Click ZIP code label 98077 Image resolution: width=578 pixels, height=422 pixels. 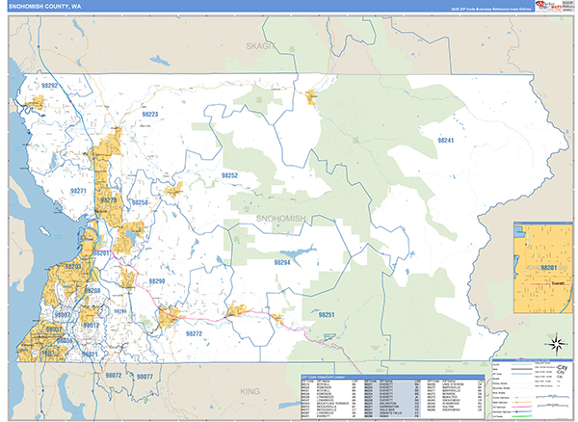click(x=144, y=377)
